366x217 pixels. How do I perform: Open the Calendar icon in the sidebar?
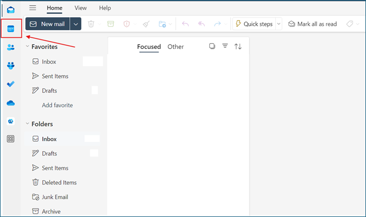click(11, 29)
